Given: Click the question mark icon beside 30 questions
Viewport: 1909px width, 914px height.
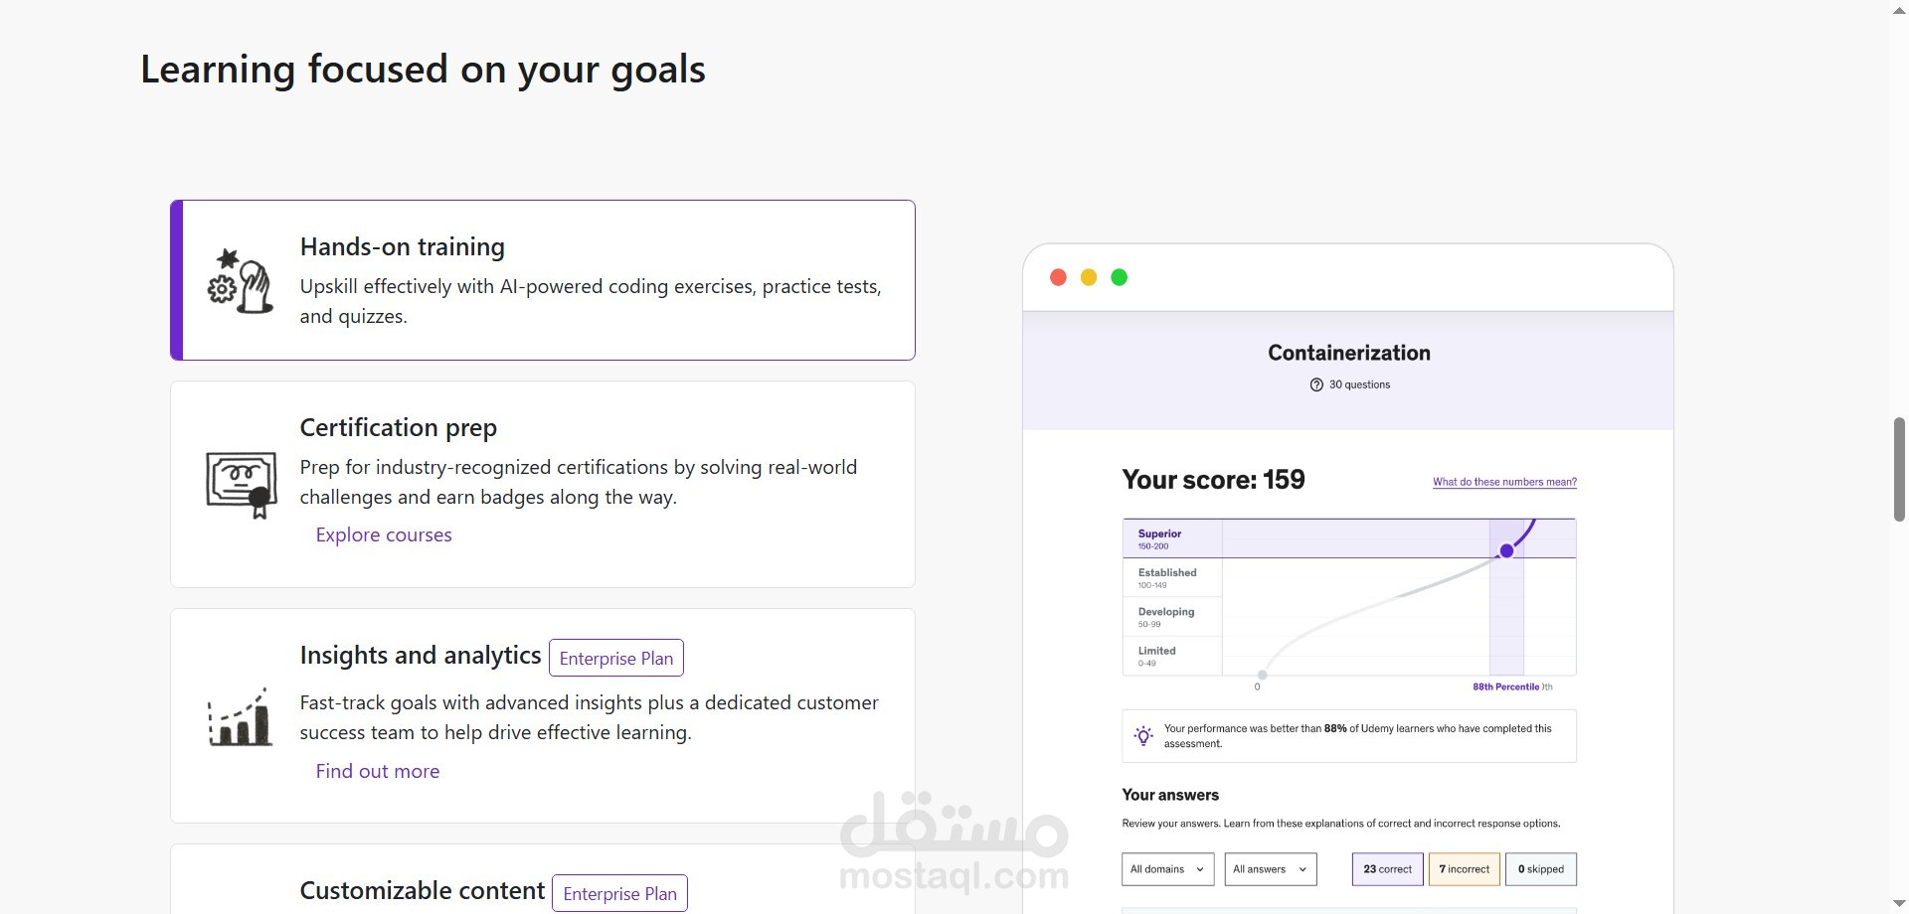Looking at the screenshot, I should point(1316,384).
